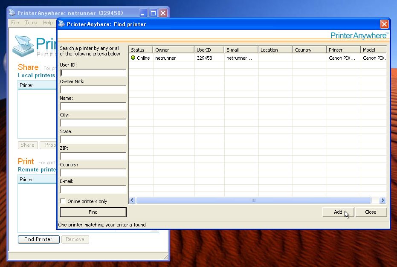Click the horizontal scrollbar thumb
This screenshot has height=267, width=397.
[254, 200]
